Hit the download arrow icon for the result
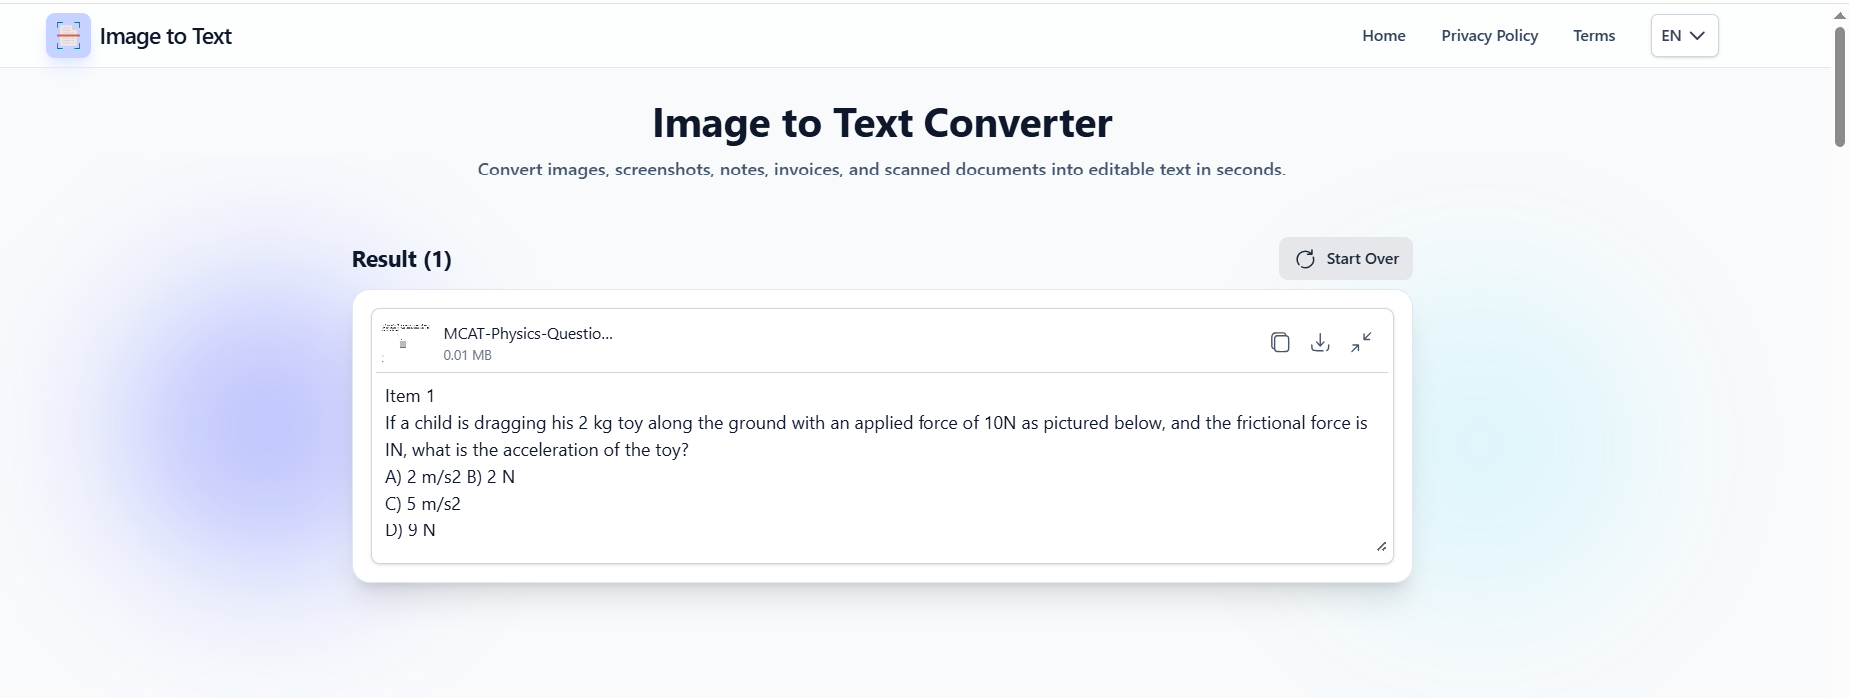 tap(1320, 342)
